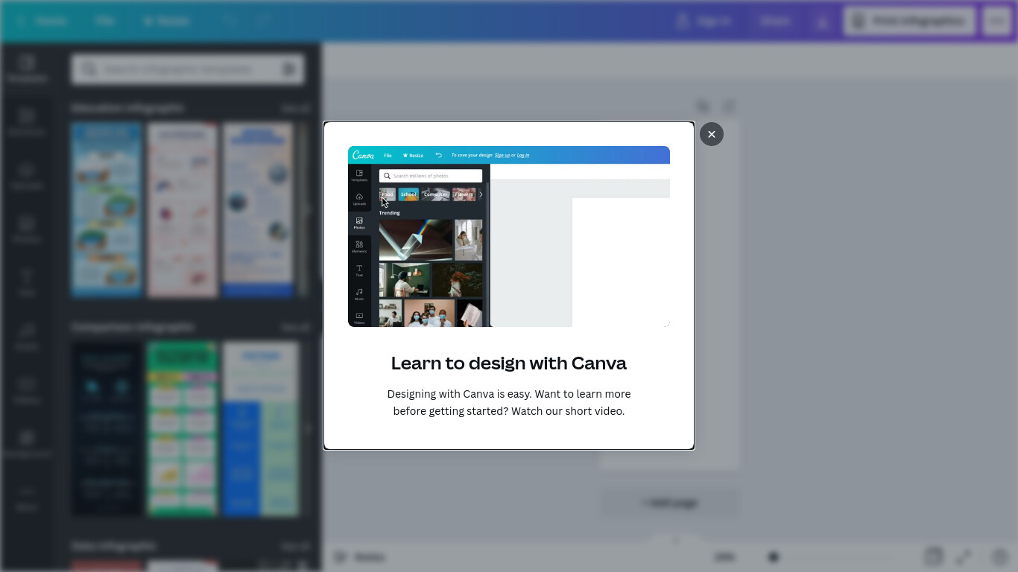Select the dark navy Comparison Infographic template
1018x572 pixels.
(x=107, y=429)
